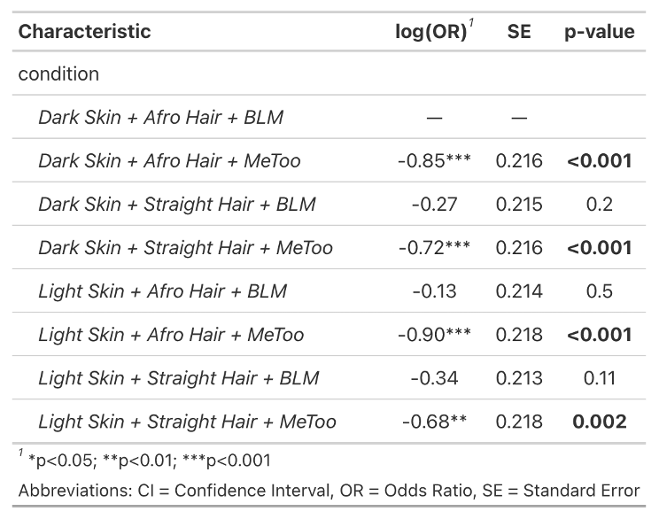Click the -0.85*** log odds value
The height and width of the screenshot is (519, 659).
[x=434, y=161]
